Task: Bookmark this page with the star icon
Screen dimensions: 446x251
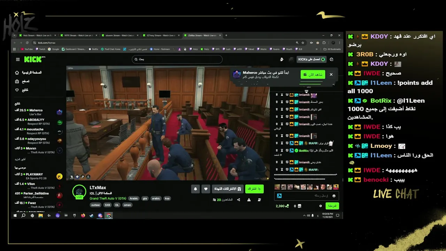Action: pos(303,43)
